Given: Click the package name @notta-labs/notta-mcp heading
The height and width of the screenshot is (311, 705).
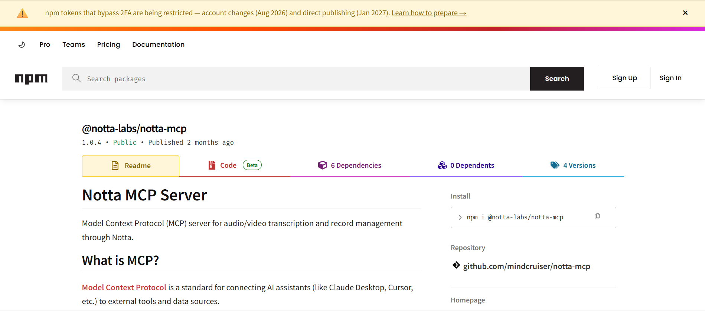Looking at the screenshot, I should [134, 128].
